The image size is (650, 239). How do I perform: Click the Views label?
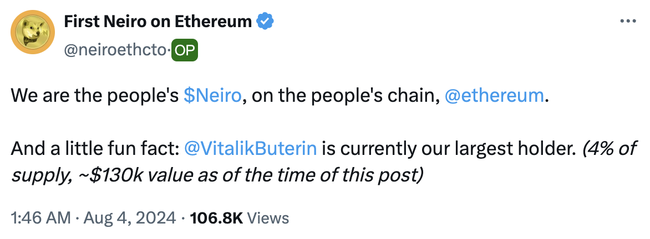[x=268, y=218]
